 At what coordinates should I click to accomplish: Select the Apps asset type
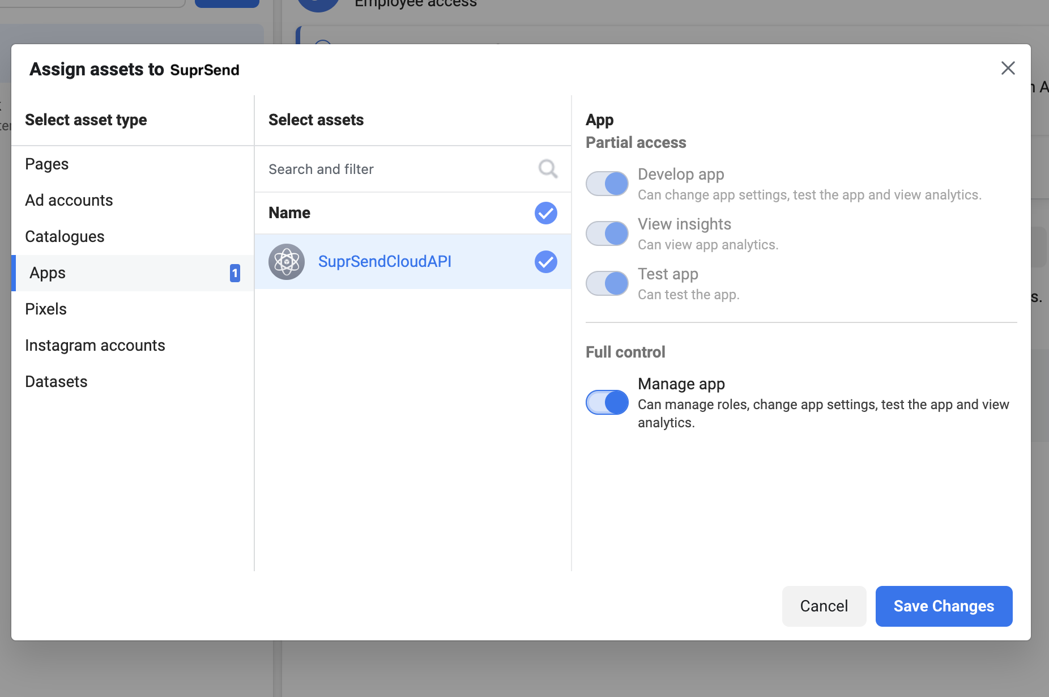click(133, 273)
